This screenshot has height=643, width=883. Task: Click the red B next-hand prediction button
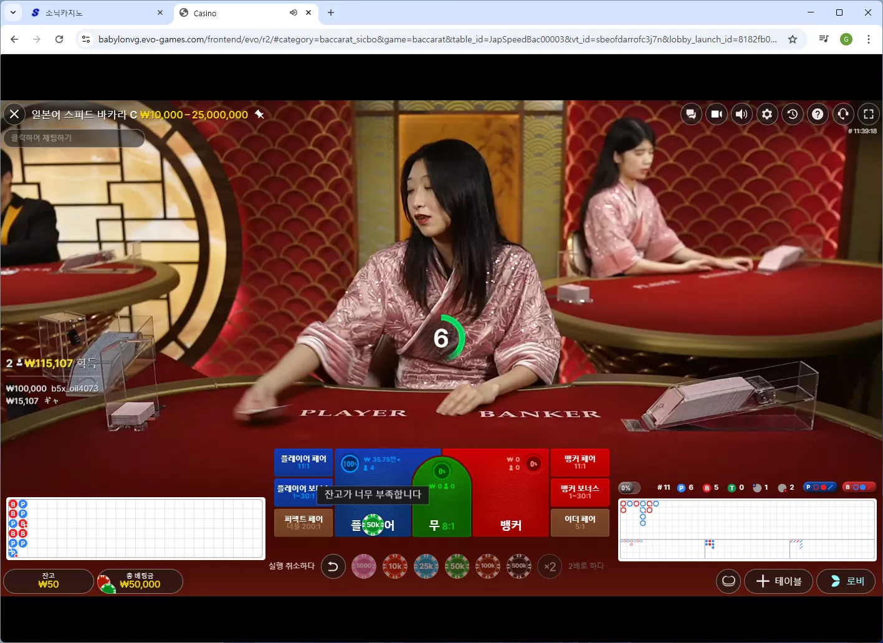[859, 487]
